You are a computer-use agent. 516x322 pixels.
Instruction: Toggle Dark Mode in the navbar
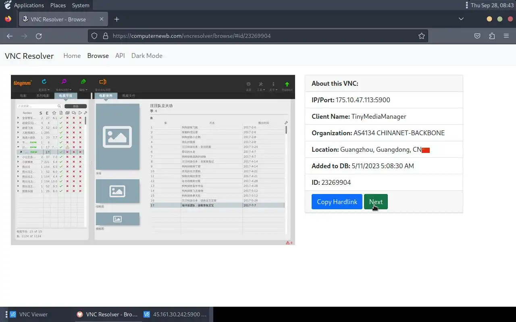(147, 56)
